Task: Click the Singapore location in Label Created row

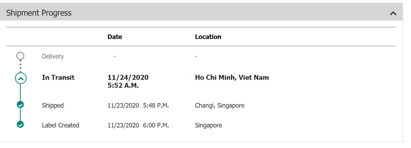Action: click(208, 125)
